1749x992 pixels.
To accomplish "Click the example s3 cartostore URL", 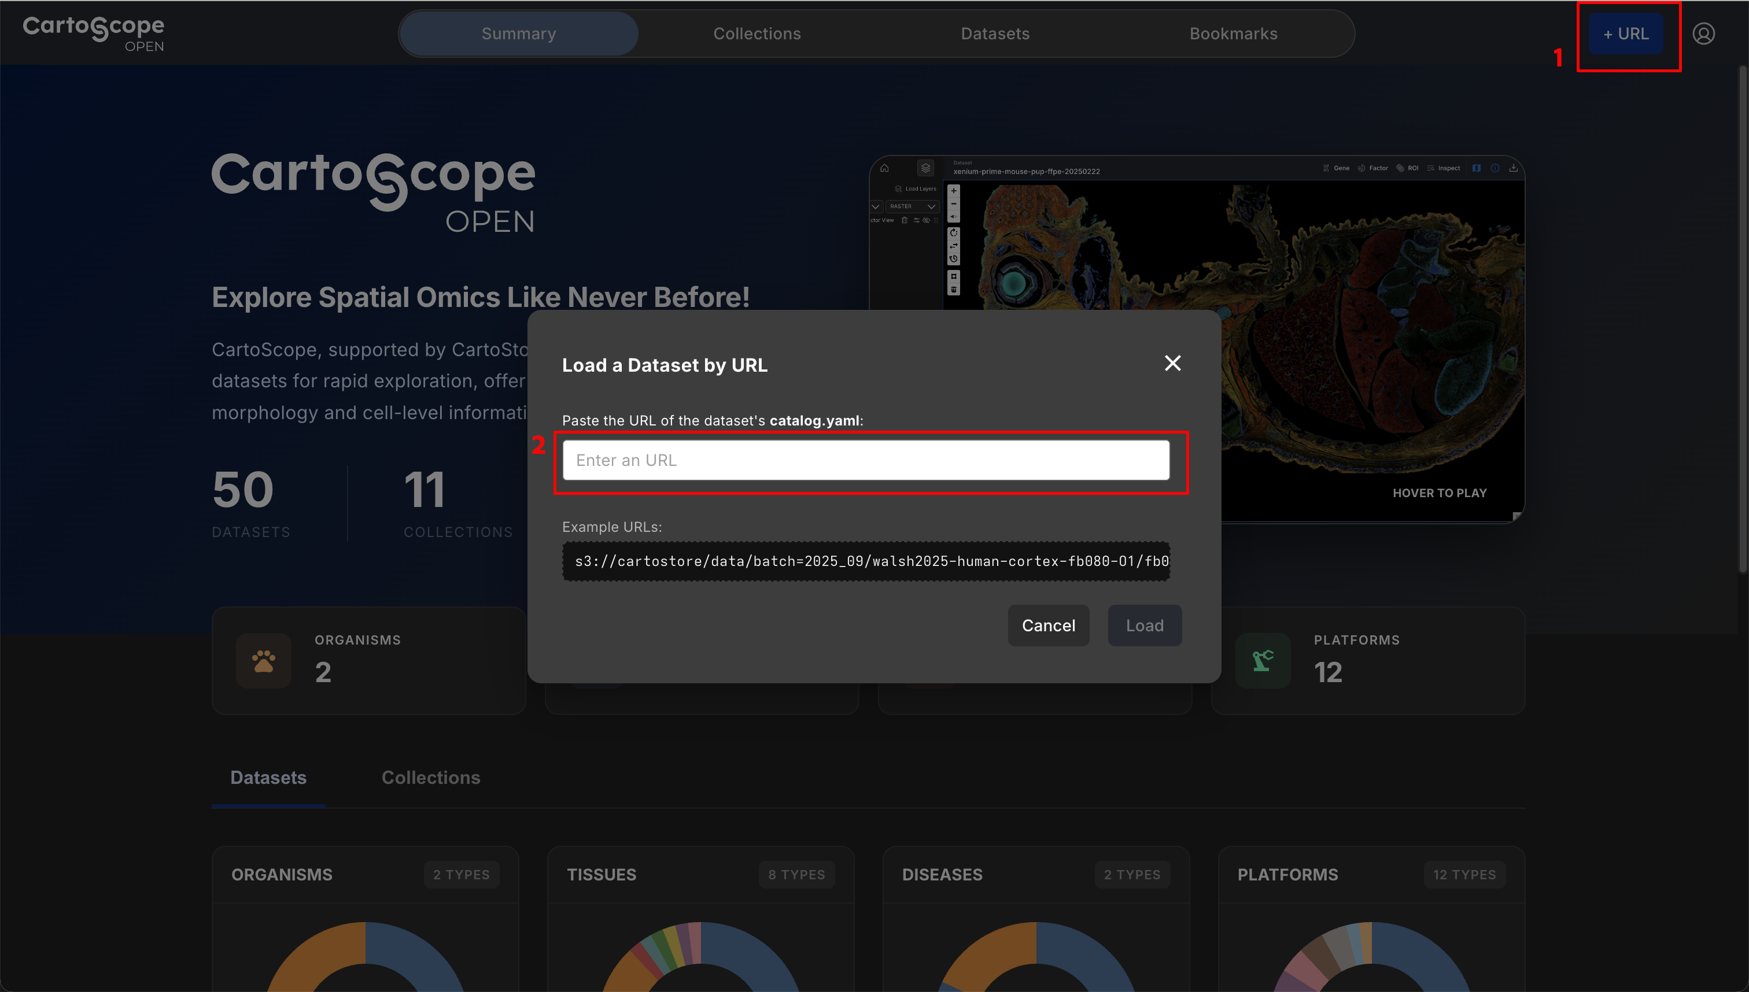I will click(866, 561).
